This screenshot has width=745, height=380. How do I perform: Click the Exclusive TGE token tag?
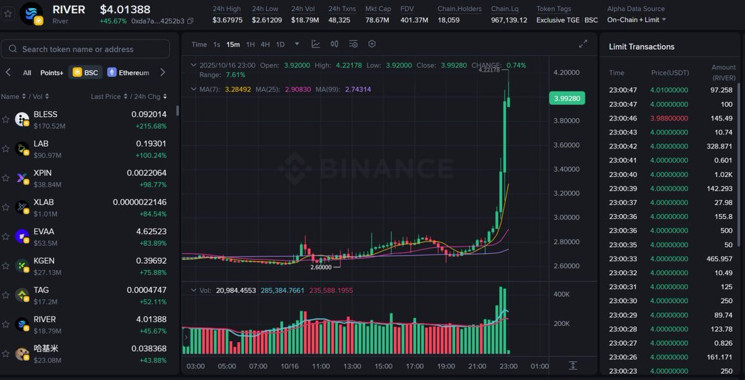[558, 20]
